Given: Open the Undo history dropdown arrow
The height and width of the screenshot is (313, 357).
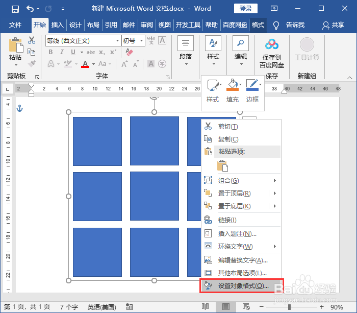Looking at the screenshot, I should tap(38, 9).
